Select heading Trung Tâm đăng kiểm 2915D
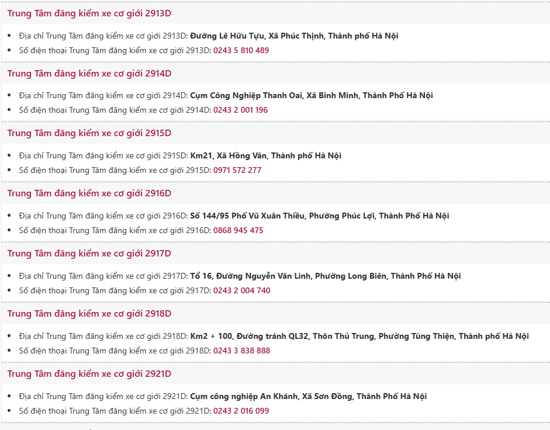 click(89, 133)
